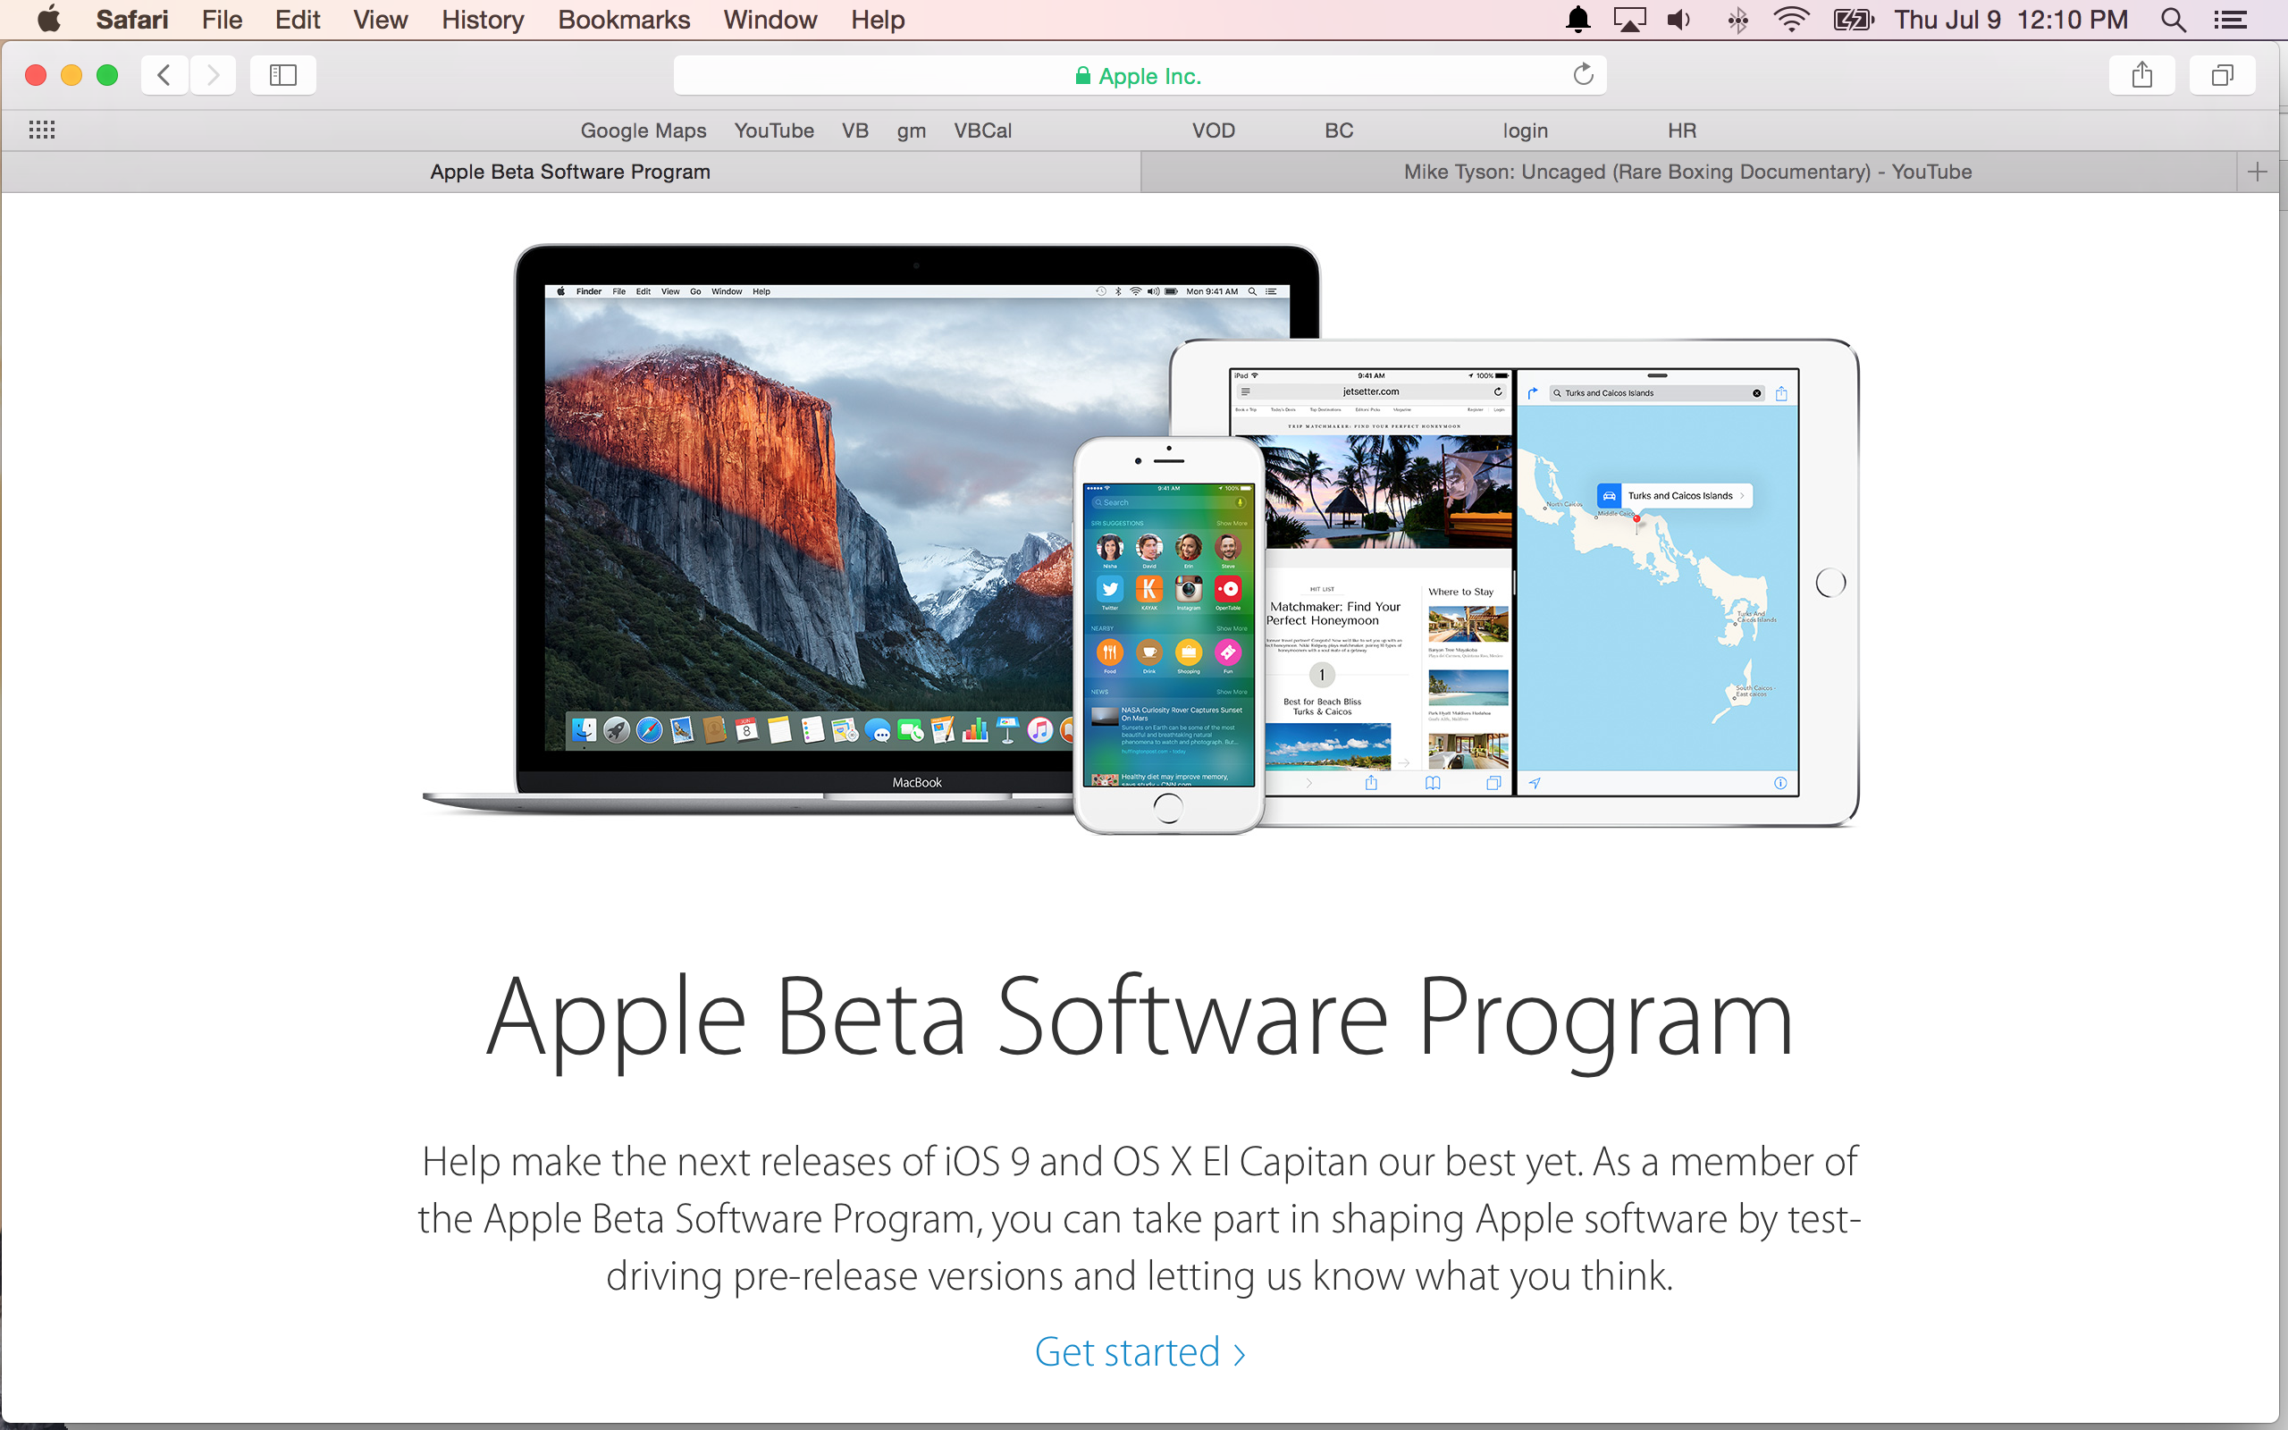2288x1430 pixels.
Task: Click the green lock icon in address bar
Action: pyautogui.click(x=1082, y=76)
